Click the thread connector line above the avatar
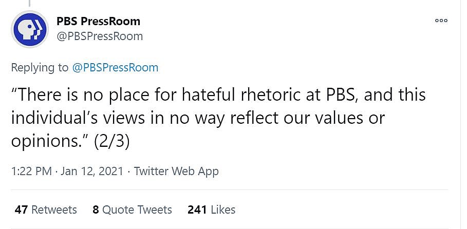Viewport: 467px width, 229px height. pyautogui.click(x=30, y=3)
